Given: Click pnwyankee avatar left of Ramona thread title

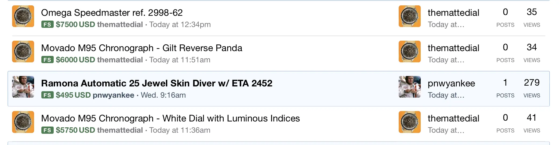Looking at the screenshot, I should tap(23, 87).
